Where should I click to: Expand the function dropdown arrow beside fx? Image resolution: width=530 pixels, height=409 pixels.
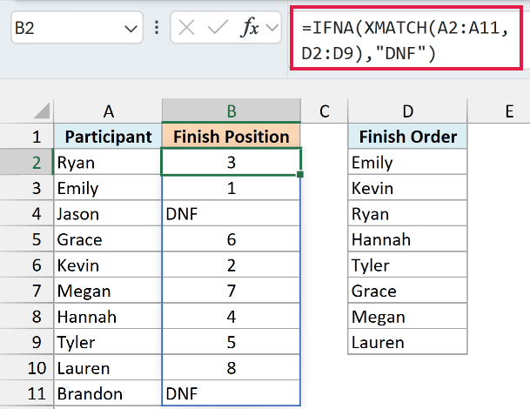[x=272, y=27]
